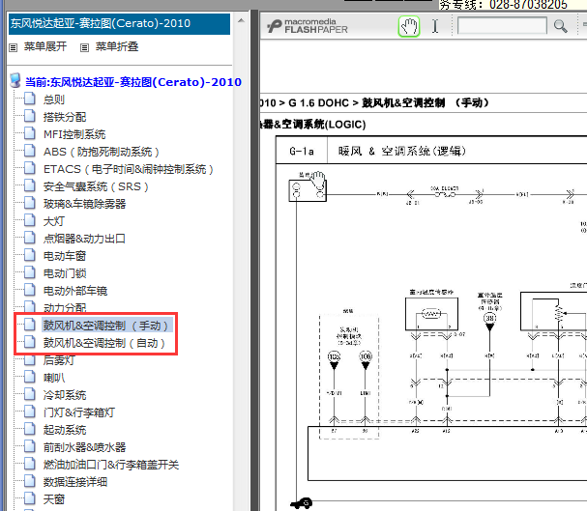
Task: Open 点烟器&动力出口 entry
Action: (84, 239)
